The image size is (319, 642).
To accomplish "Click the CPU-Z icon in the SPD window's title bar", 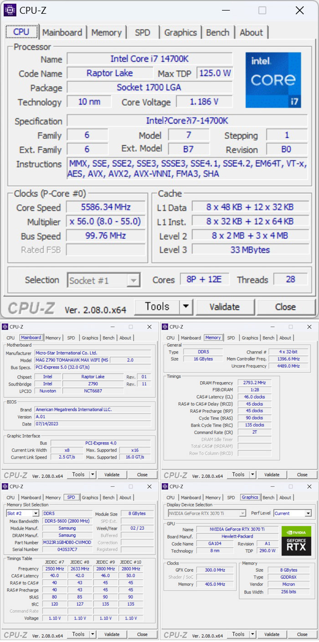I will click(x=5, y=486).
